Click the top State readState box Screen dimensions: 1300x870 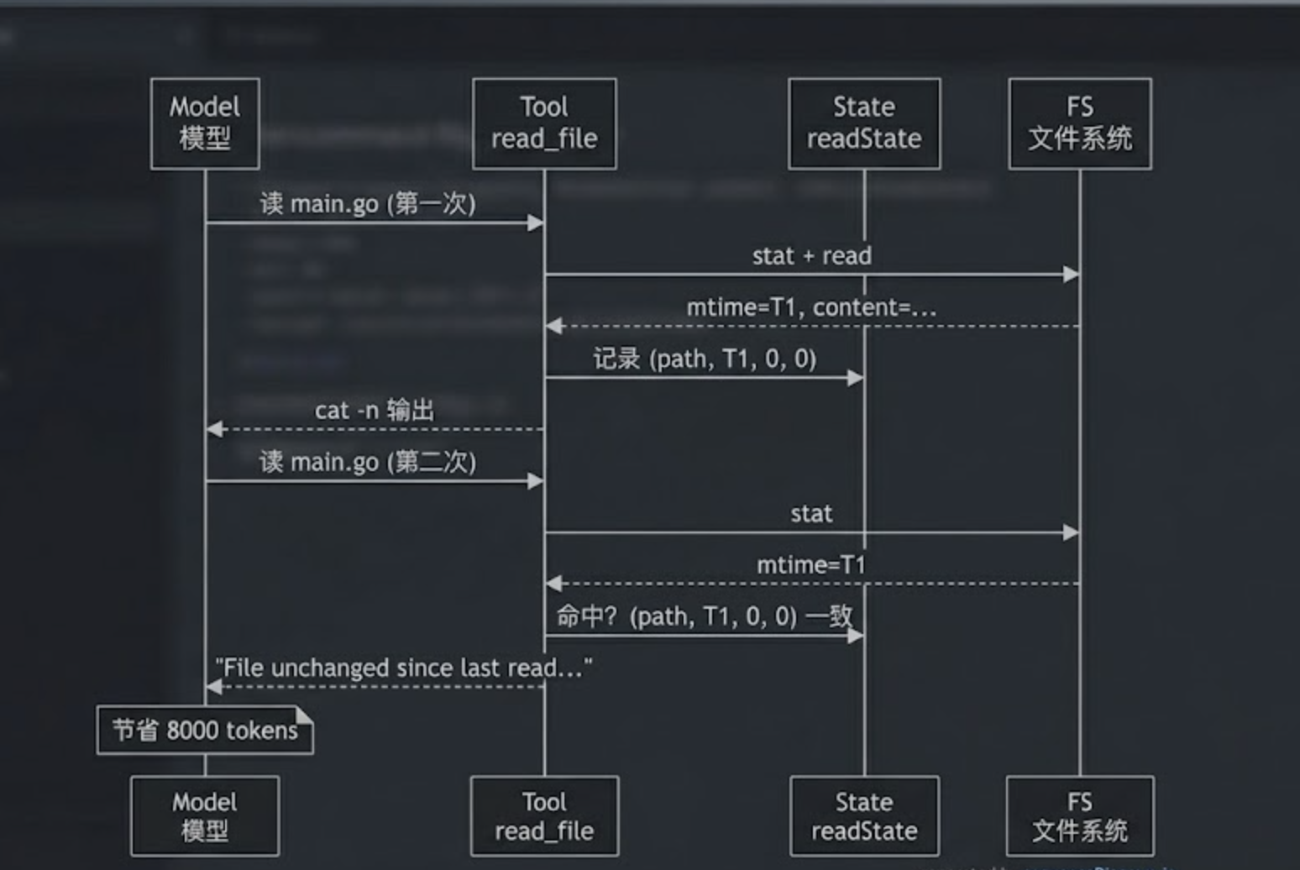(864, 123)
